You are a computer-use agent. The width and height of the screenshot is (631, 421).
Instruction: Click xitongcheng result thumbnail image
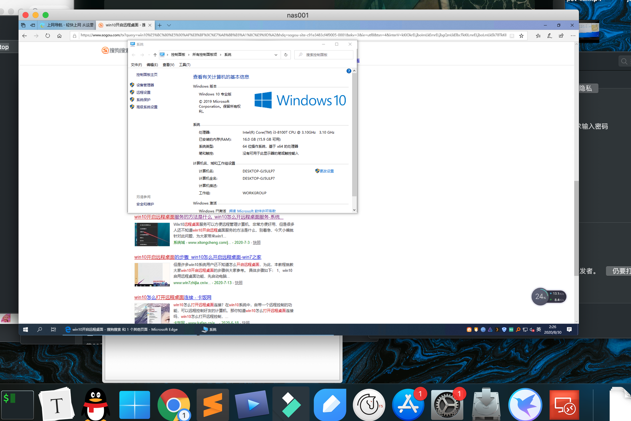coord(152,234)
